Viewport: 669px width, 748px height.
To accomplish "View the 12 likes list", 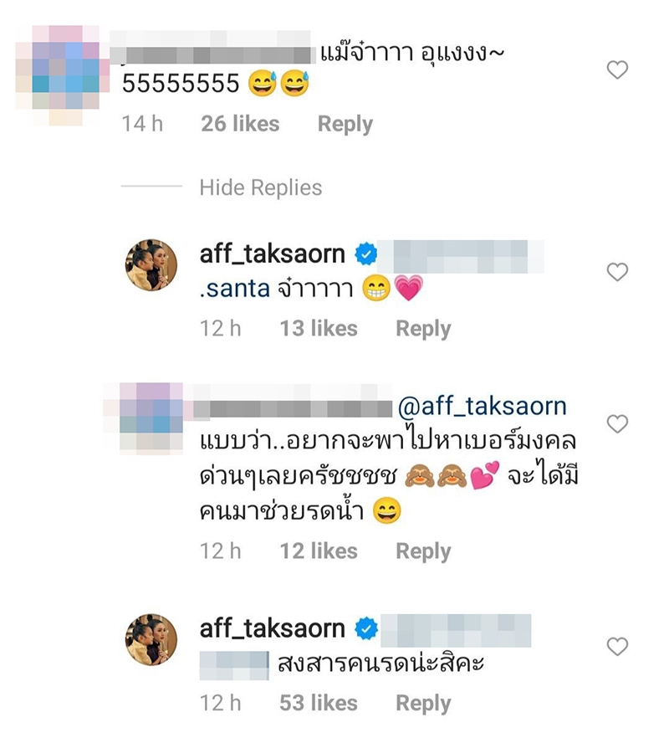I will [x=319, y=551].
